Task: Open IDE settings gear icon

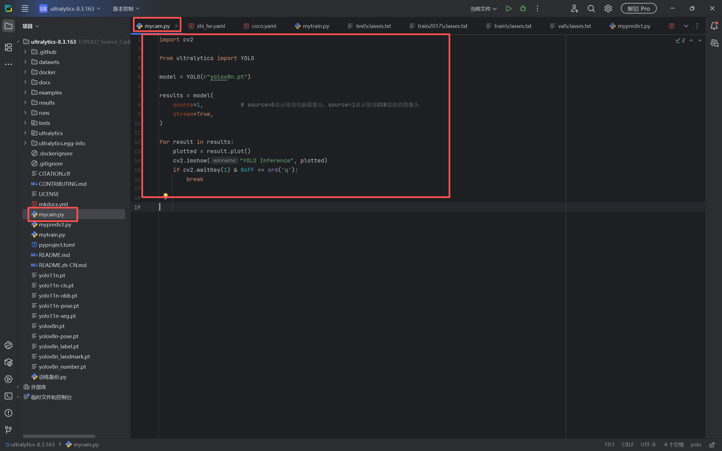Action: (608, 9)
